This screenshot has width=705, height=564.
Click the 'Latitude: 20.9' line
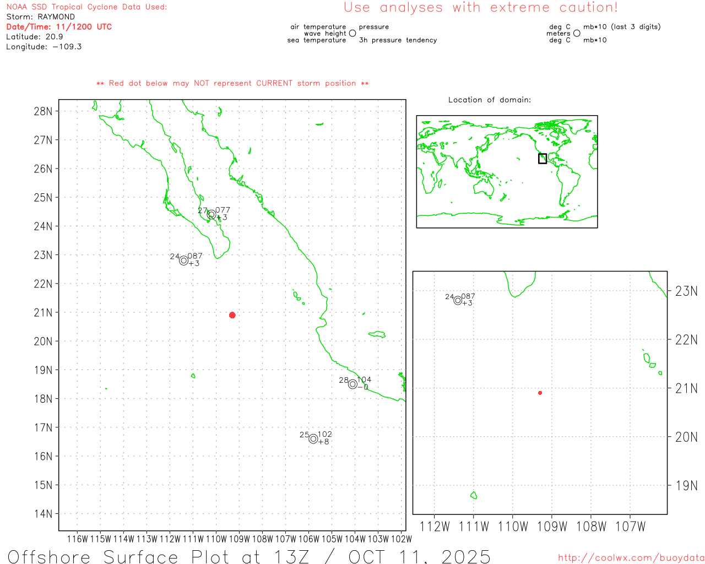tap(35, 36)
